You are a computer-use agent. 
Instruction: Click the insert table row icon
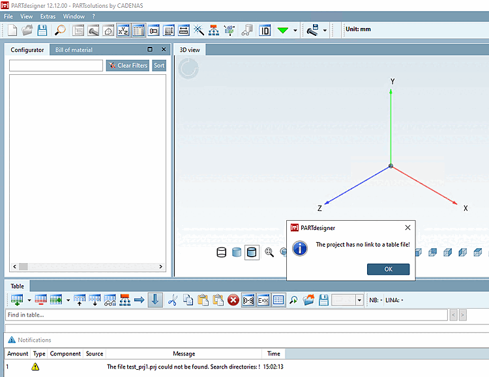(17, 300)
